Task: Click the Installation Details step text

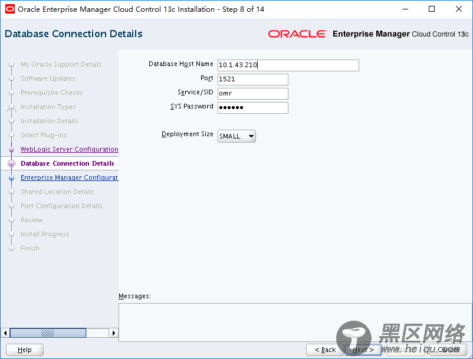Action: (x=50, y=121)
